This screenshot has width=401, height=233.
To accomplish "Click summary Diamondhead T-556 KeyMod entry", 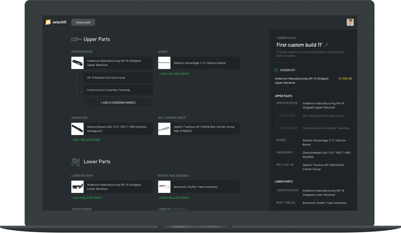I will (x=326, y=155).
